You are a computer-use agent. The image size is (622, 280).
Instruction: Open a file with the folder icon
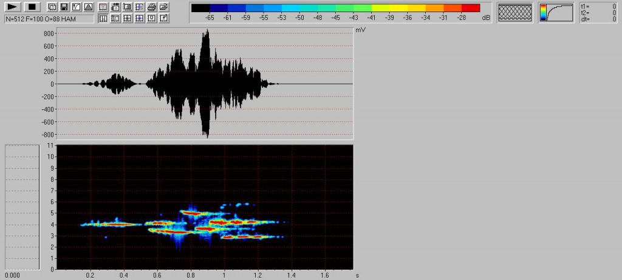163,7
